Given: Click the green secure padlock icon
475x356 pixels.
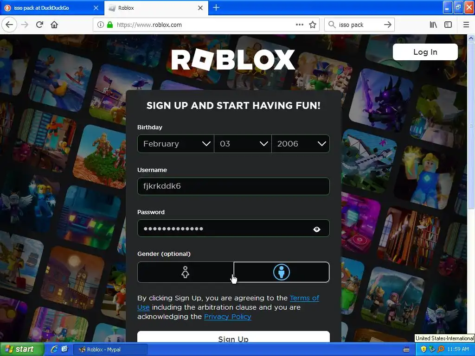Looking at the screenshot, I should [x=110, y=25].
